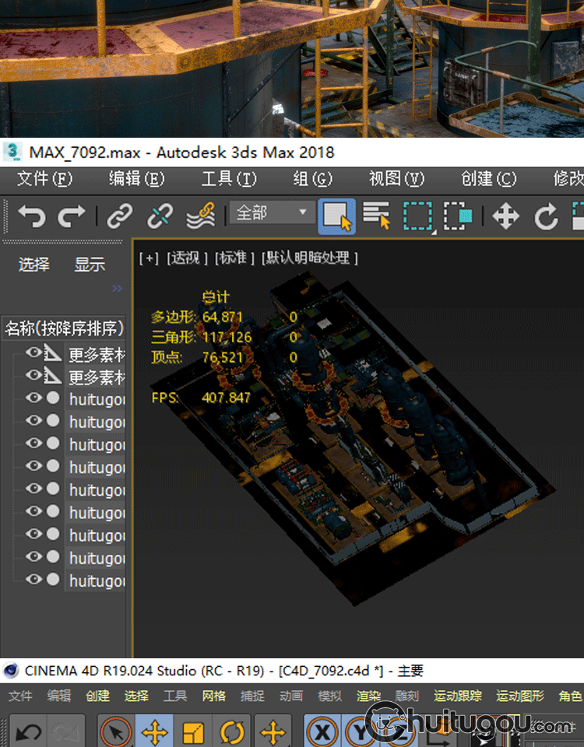Activate the Unlink Selection broken-chain tool

[160, 216]
